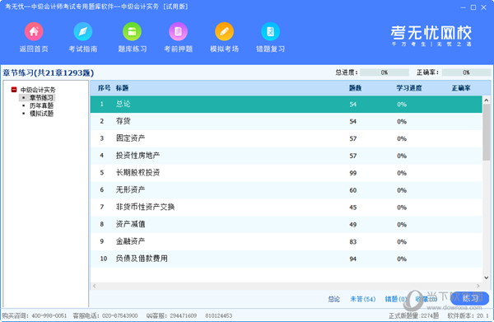Click the 94 question count for 负债及借款费用
Viewport: 494px width, 322px height.
point(353,259)
